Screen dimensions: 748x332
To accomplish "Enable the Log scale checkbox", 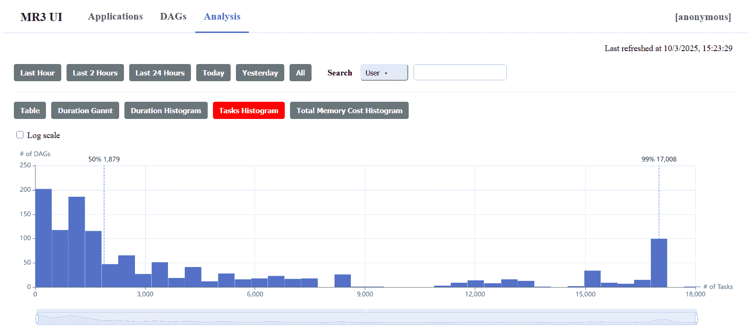I will [x=20, y=135].
